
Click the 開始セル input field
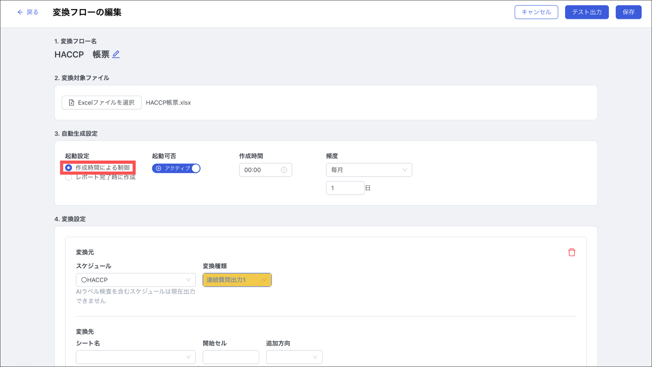(x=230, y=357)
